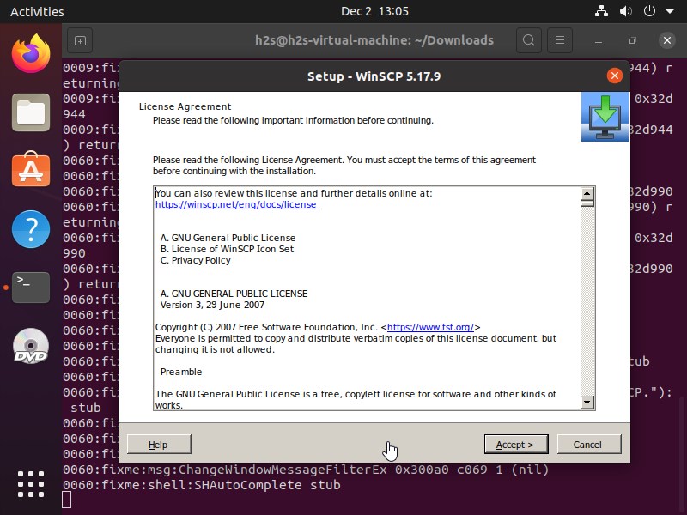The height and width of the screenshot is (515, 687).
Task: Click terminal title h2s@h2s-virtual-machine
Action: tap(374, 40)
